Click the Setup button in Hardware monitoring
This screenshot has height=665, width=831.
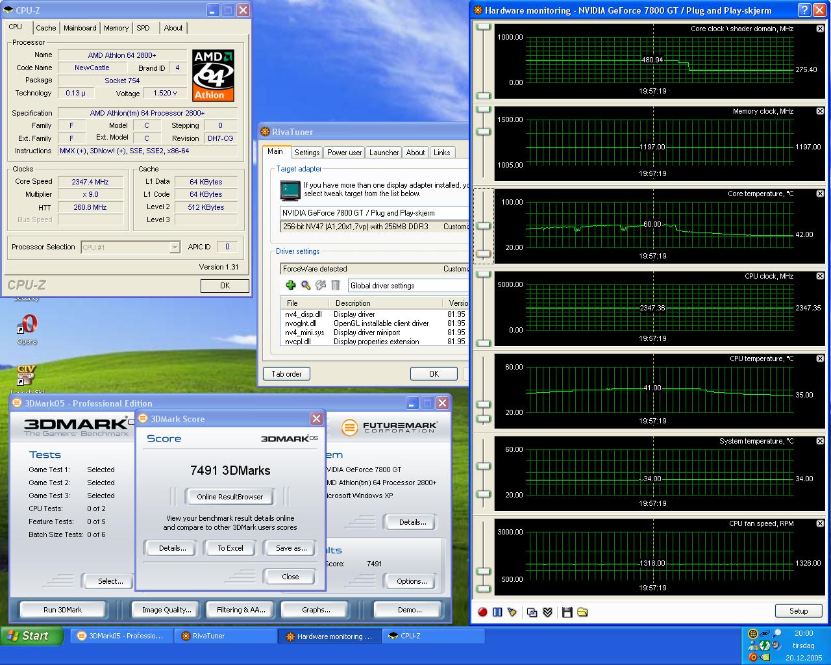click(x=799, y=611)
